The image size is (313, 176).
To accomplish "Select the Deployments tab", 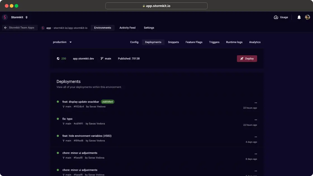I will coord(153,42).
